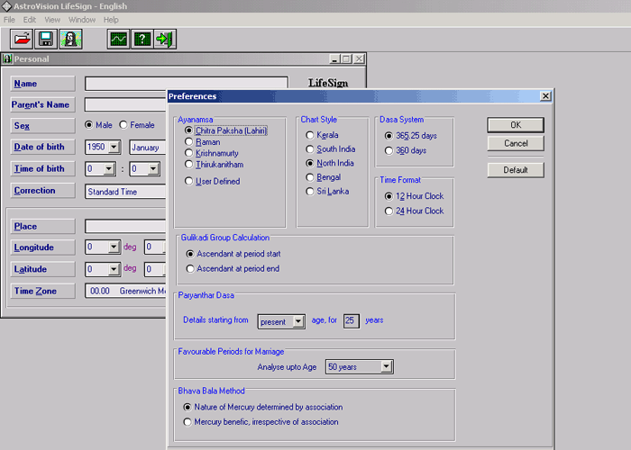Open Longitude degrees dropdown
Viewport: 631px width, 450px height.
114,247
